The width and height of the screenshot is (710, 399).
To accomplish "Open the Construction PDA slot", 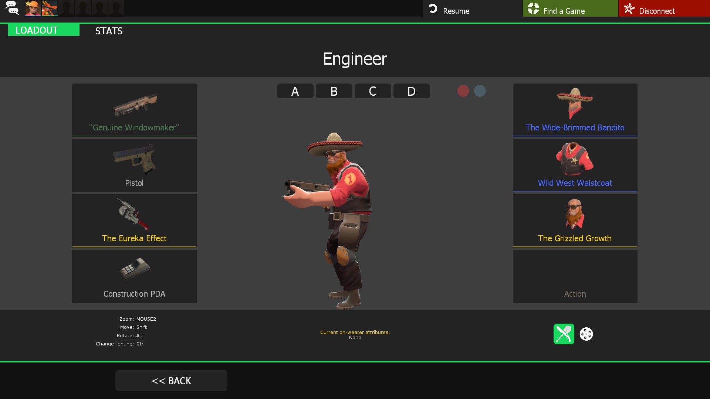I will tap(134, 276).
